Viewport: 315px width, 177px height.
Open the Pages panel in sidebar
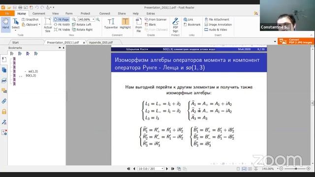coord(4,70)
